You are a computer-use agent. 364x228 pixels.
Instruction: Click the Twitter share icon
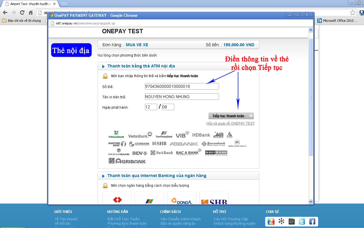pos(302,222)
